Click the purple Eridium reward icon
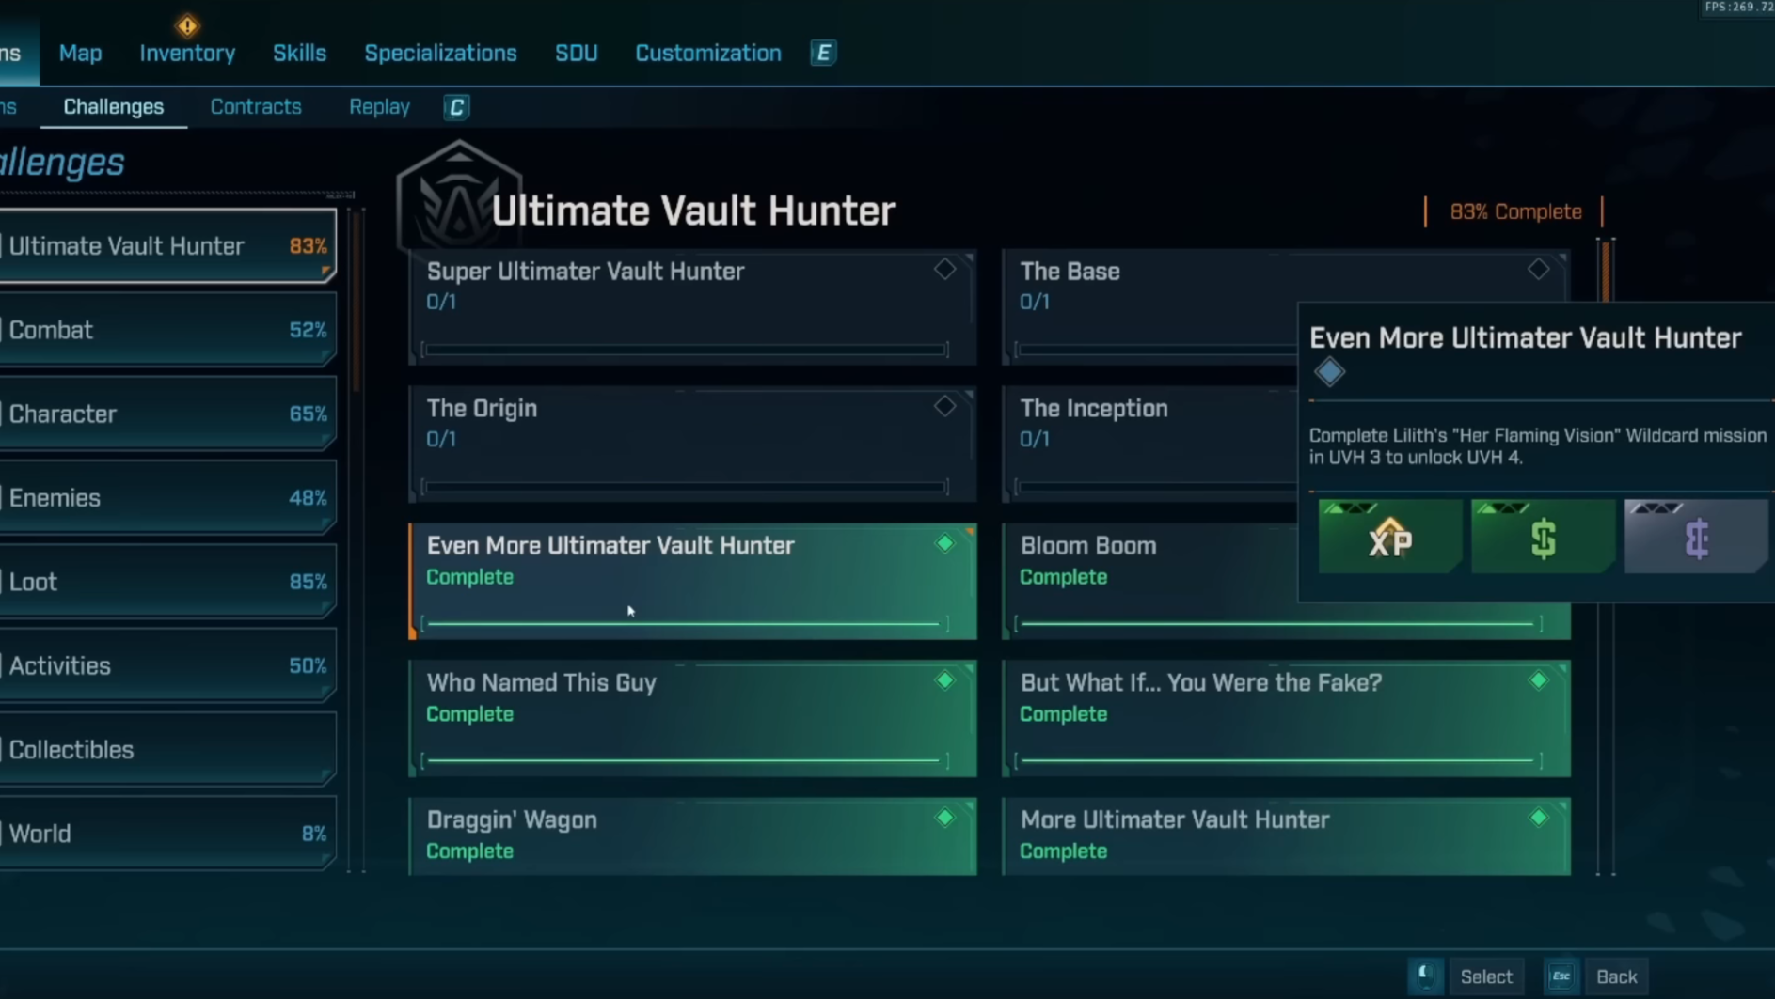1775x999 pixels. pos(1695,538)
